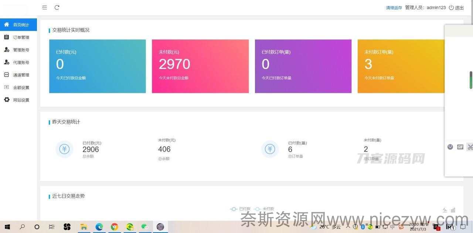Open the taskbar clock 2021/7/3
The width and height of the screenshot is (473, 233).
(418, 227)
